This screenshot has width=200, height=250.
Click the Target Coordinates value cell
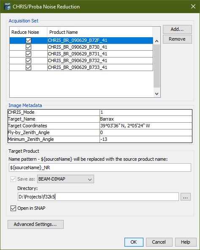click(x=146, y=126)
